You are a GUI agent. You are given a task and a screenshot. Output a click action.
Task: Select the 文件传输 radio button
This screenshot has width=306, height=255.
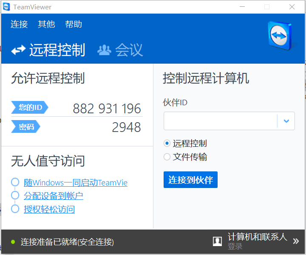click(x=167, y=157)
